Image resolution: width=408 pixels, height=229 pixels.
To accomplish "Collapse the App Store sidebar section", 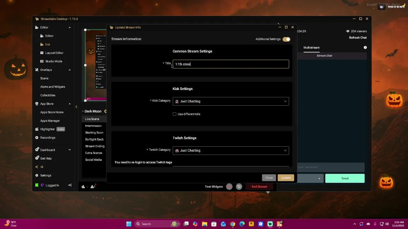I will point(70,104).
